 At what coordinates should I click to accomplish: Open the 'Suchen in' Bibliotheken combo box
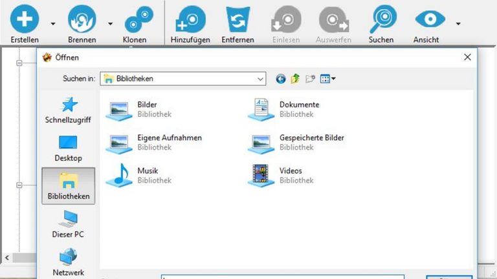[183, 78]
